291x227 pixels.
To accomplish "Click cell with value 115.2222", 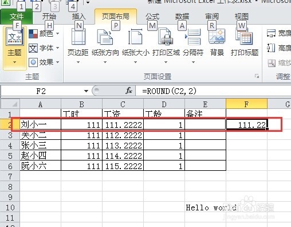I will (123, 166).
